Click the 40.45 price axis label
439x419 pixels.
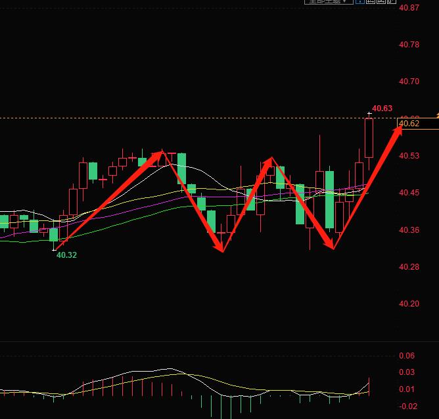409,193
